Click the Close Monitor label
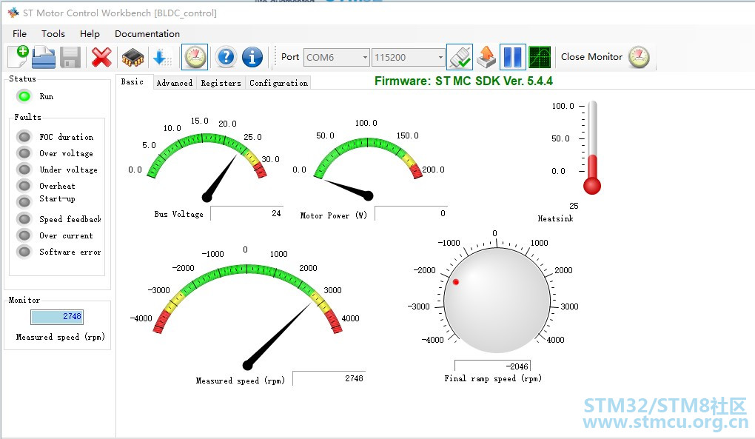This screenshot has height=439, width=755. tap(591, 57)
